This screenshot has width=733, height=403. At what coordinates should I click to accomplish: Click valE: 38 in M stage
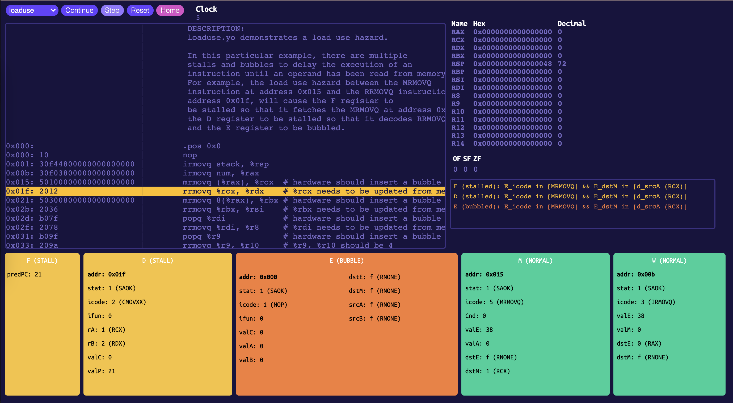pyautogui.click(x=479, y=330)
